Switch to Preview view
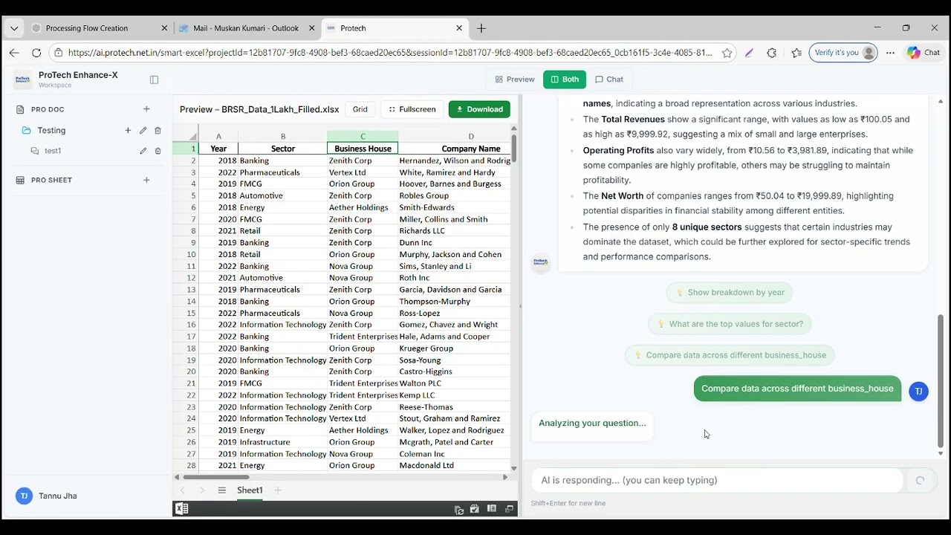 point(515,80)
